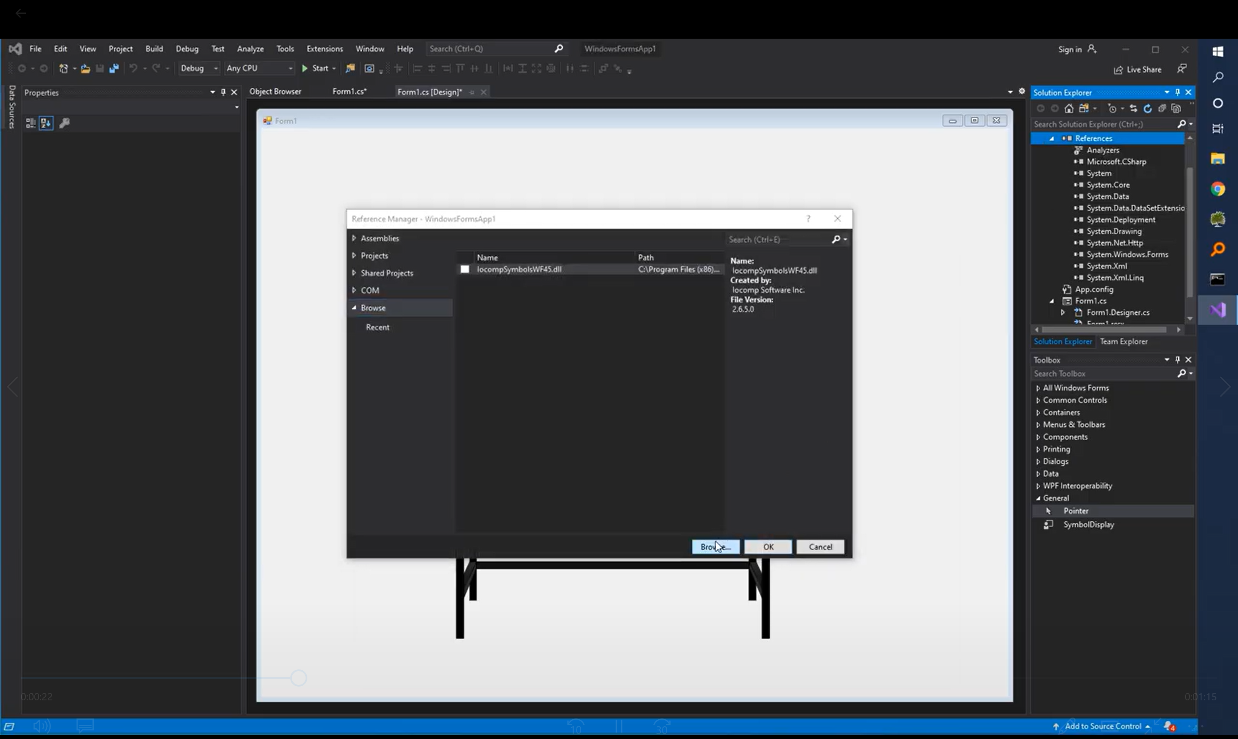This screenshot has width=1238, height=739.
Task: Click the Property Pages wrench icon
Action: coord(64,123)
